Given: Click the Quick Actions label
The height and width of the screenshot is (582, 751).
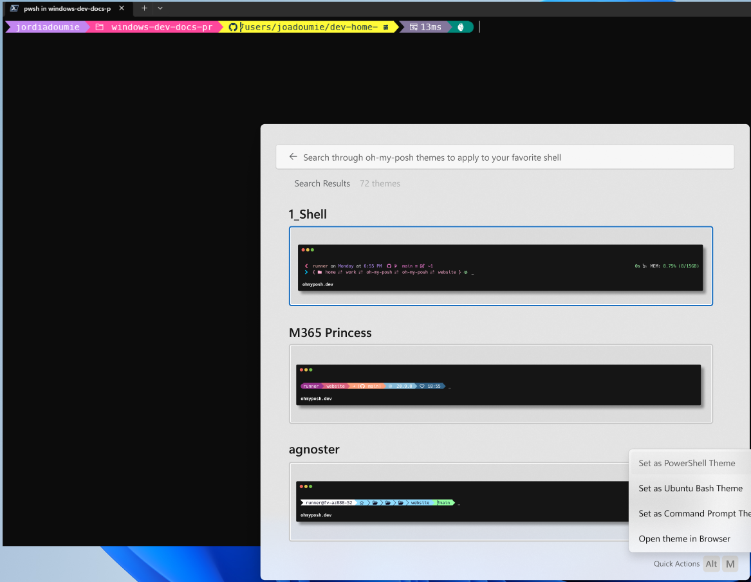Looking at the screenshot, I should pos(676,564).
